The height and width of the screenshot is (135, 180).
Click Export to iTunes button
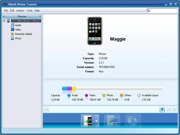click(133, 121)
